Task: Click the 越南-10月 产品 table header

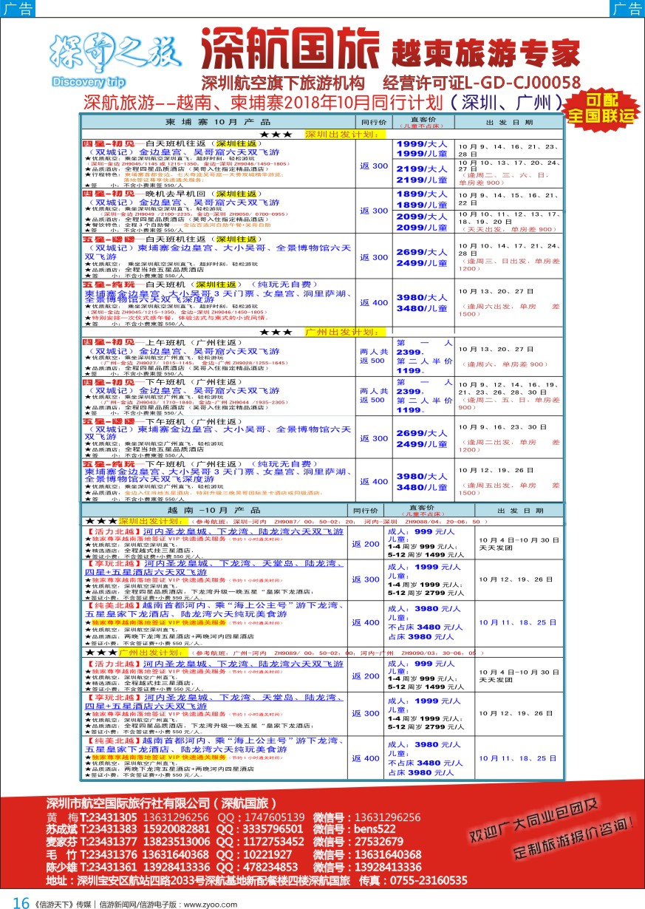Action: coord(215,510)
